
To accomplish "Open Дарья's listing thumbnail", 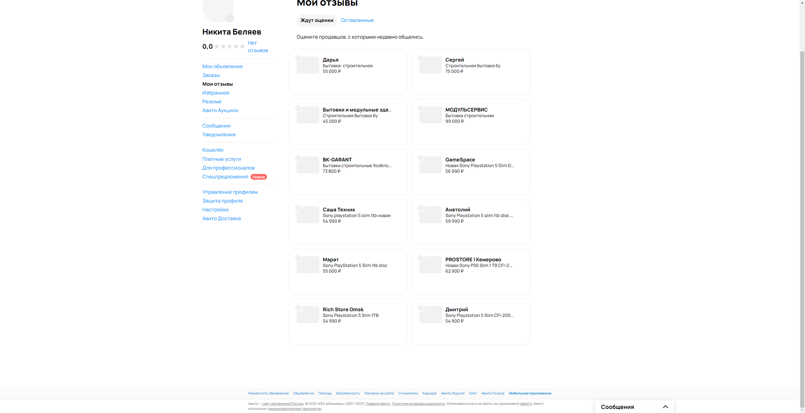I will click(308, 65).
